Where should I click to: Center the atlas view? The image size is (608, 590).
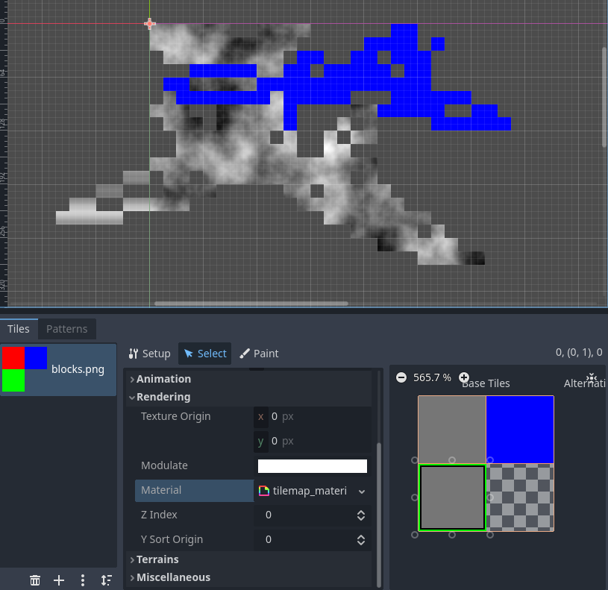592,378
